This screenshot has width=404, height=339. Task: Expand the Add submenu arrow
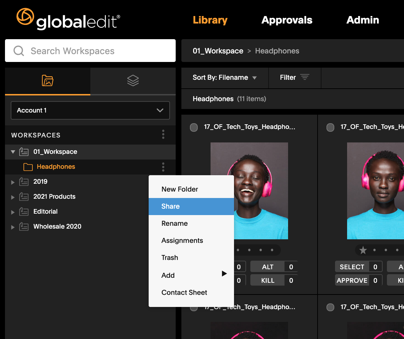[x=224, y=273]
